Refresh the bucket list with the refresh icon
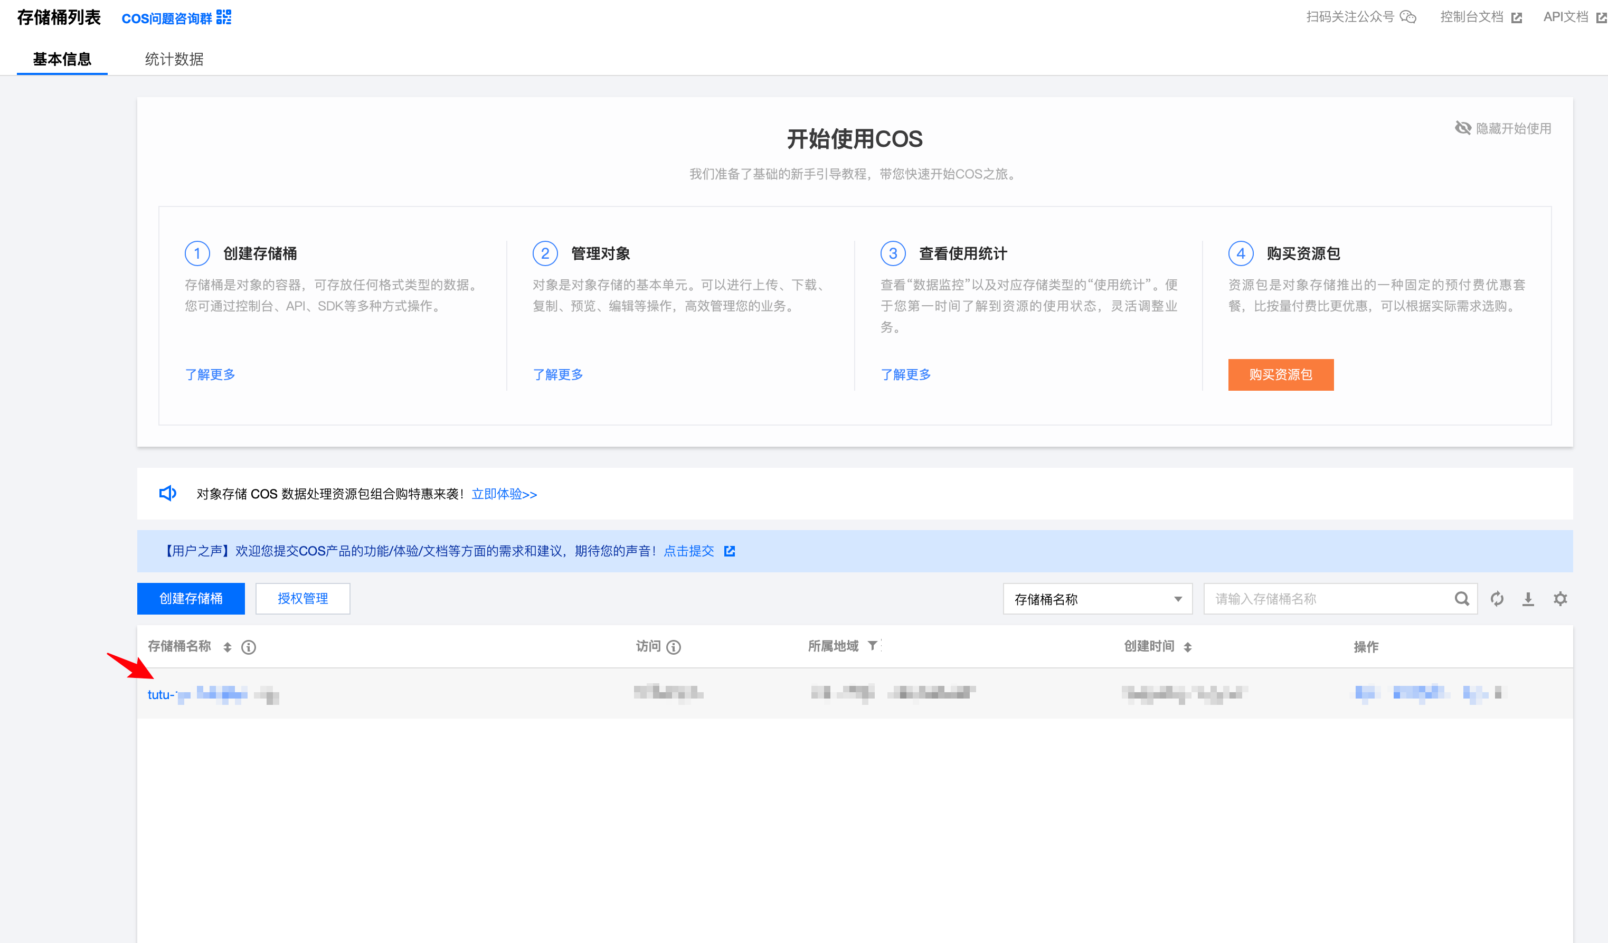Screen dimensions: 1608x943 point(1497,598)
